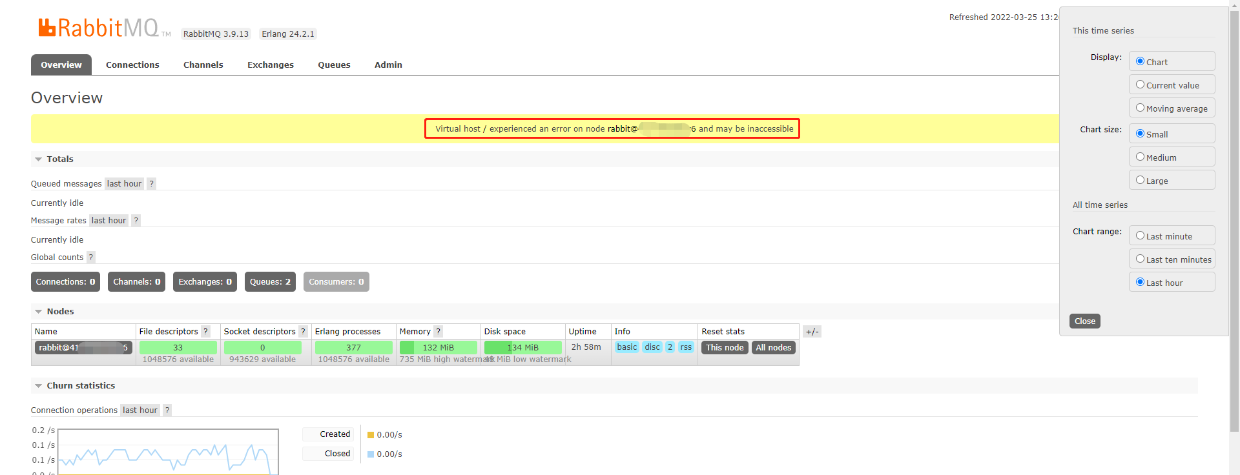Viewport: 1240px width, 475px height.
Task: Open the rabbit@ node details link
Action: pos(83,348)
